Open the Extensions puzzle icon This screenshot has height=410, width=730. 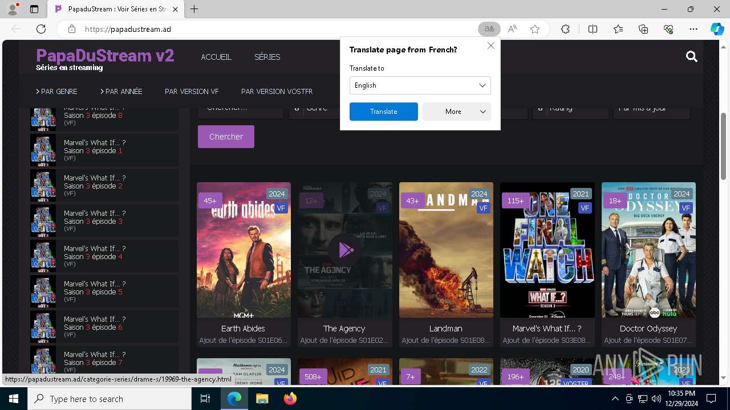(565, 29)
